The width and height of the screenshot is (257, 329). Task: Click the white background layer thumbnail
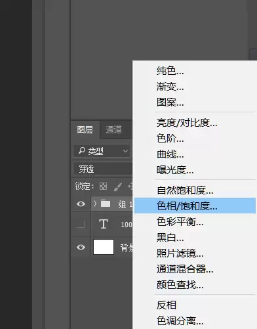click(x=104, y=247)
